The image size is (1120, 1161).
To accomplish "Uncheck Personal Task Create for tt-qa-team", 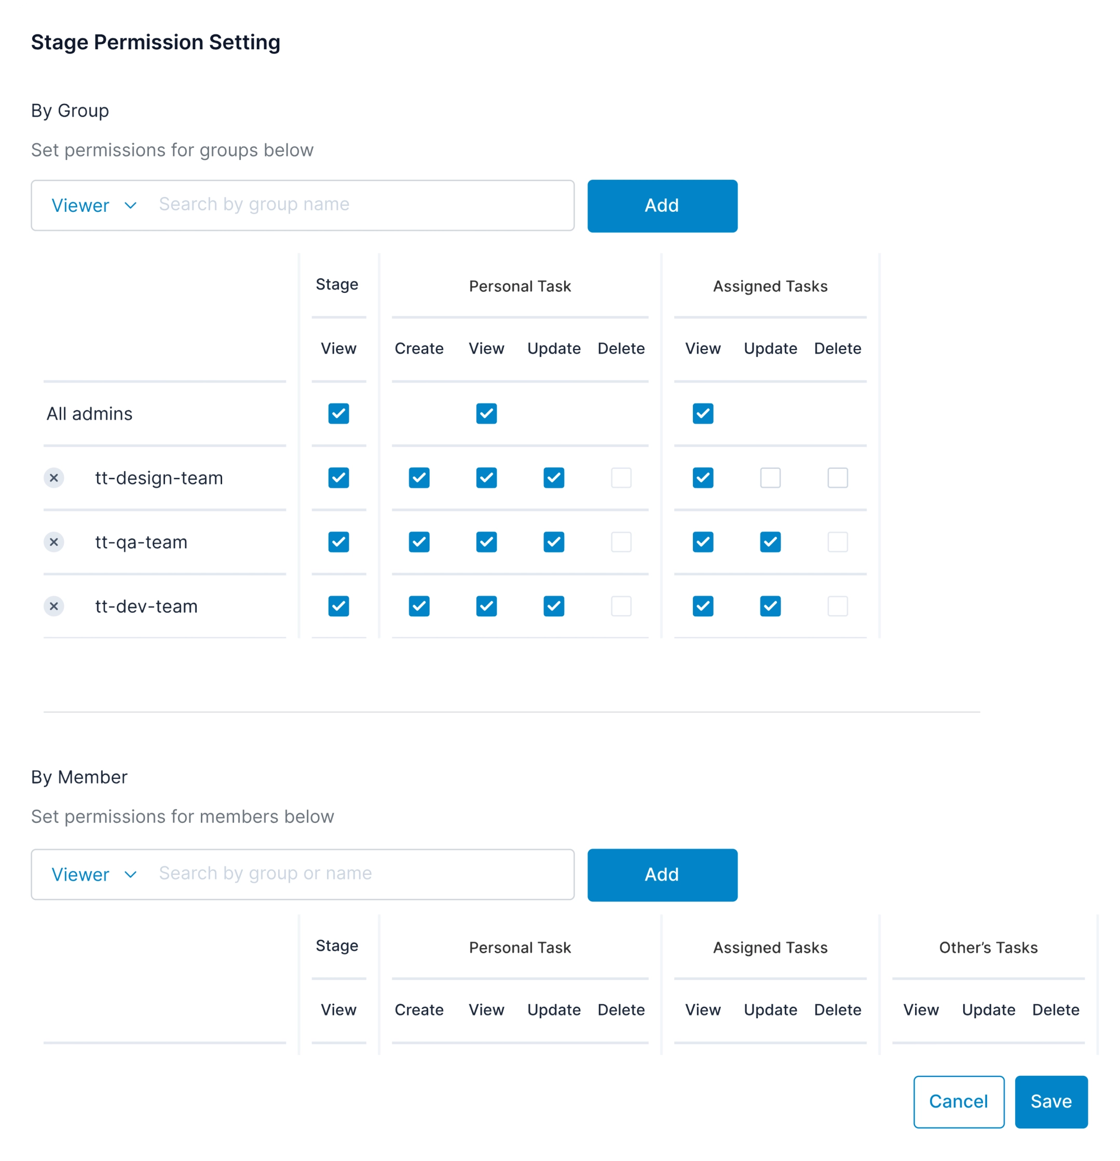I will 419,542.
